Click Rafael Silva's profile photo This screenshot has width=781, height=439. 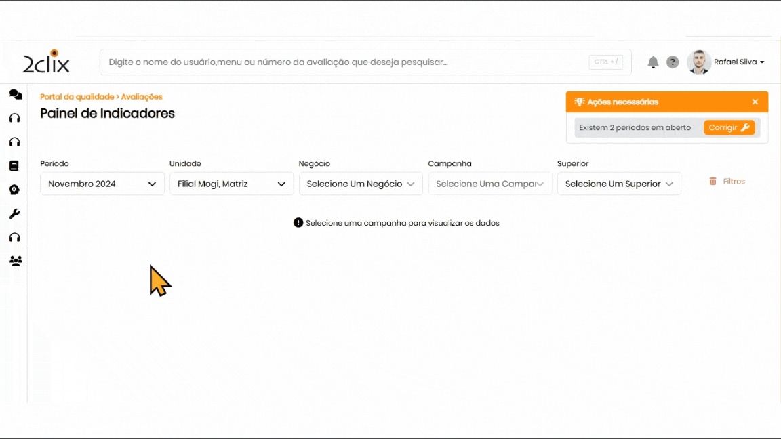tap(699, 62)
